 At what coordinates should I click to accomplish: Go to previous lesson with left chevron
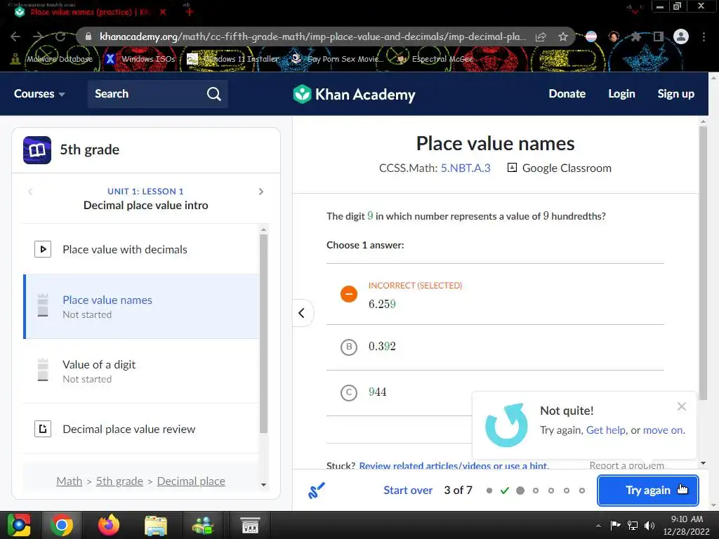pos(30,192)
